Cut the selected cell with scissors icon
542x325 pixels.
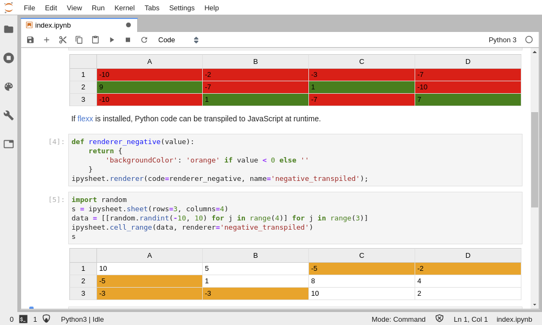(x=63, y=40)
